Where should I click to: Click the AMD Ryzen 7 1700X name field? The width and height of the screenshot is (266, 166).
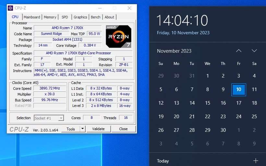[x=67, y=28]
